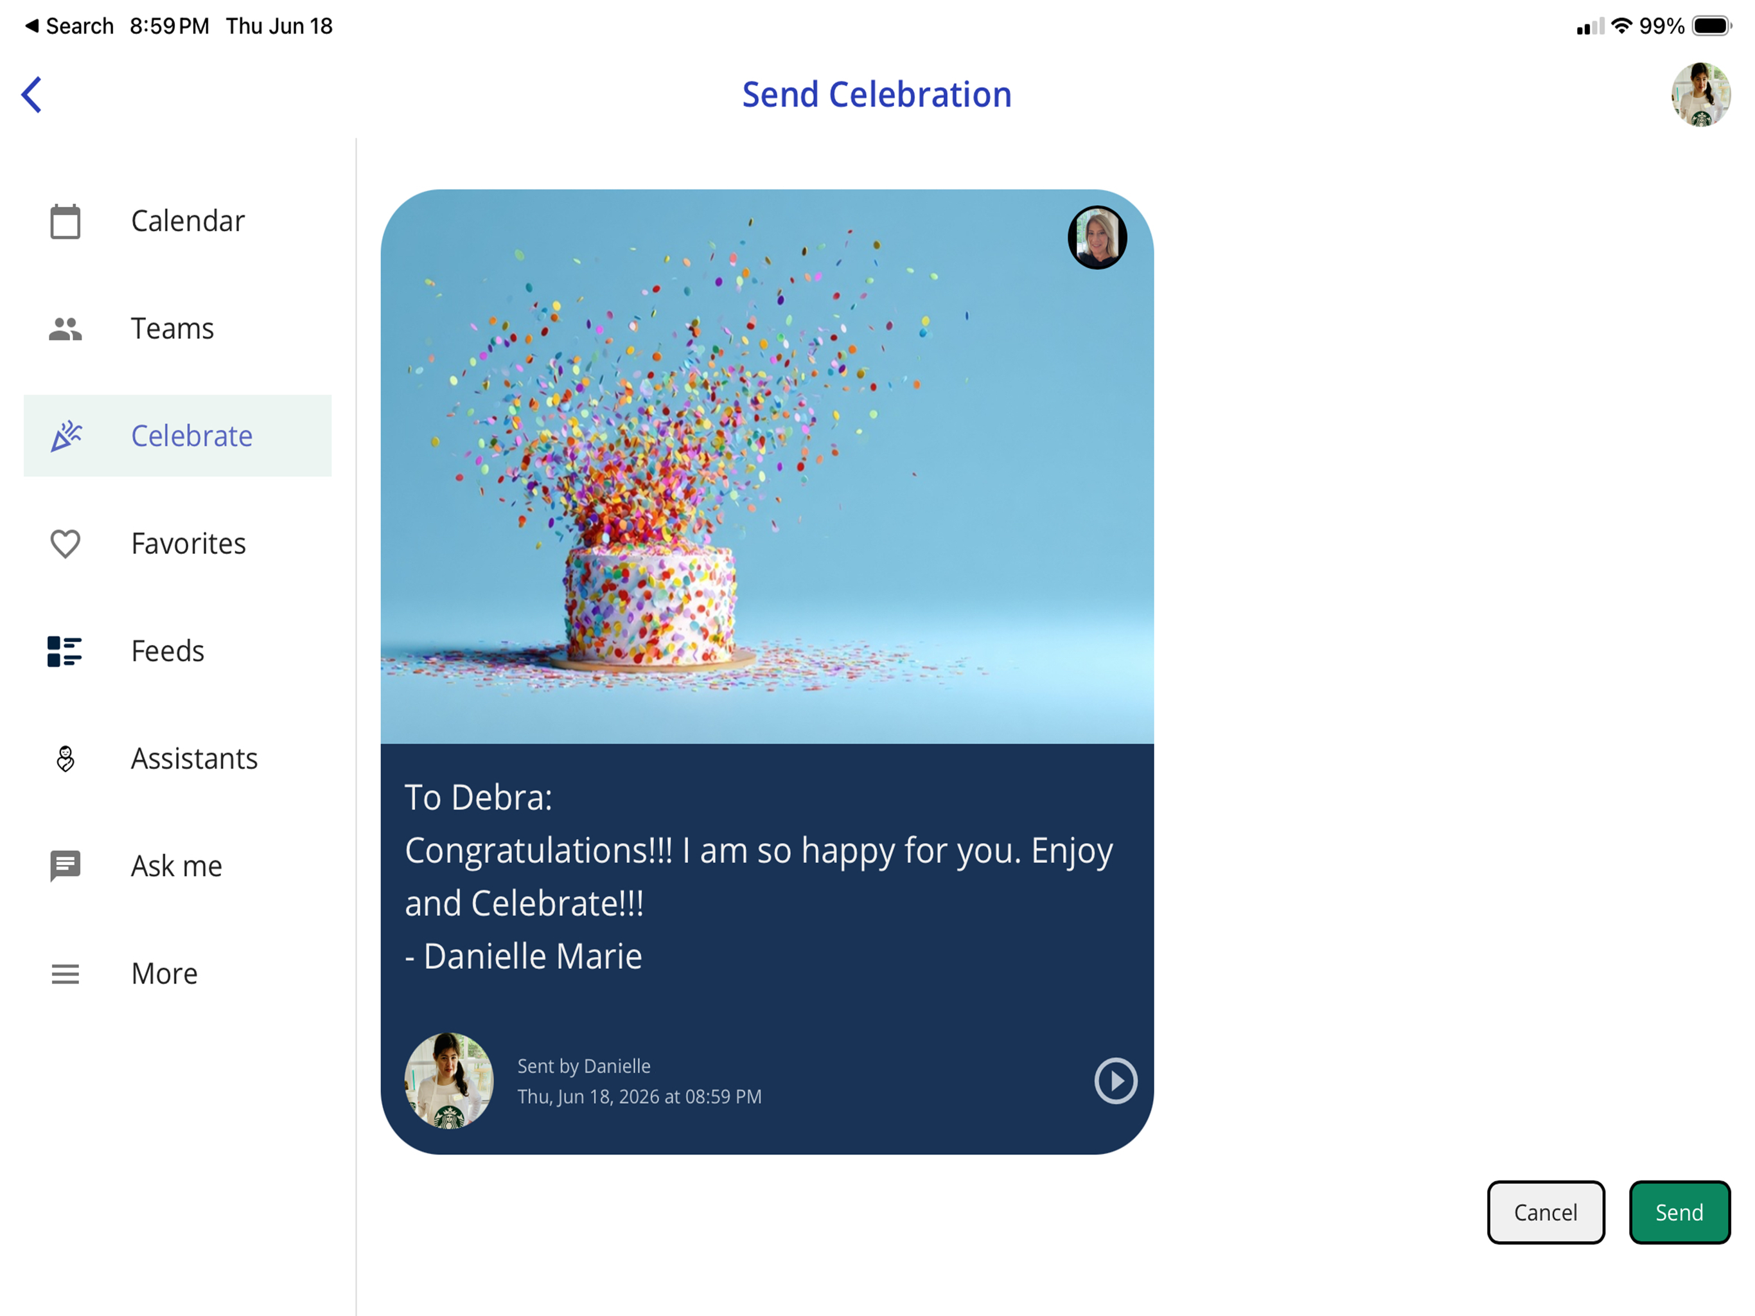Click the Teams people icon
The width and height of the screenshot is (1755, 1316).
tap(65, 328)
